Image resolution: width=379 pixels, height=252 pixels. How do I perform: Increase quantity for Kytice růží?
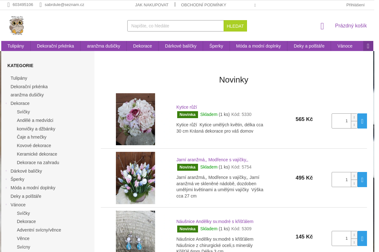(x=354, y=117)
